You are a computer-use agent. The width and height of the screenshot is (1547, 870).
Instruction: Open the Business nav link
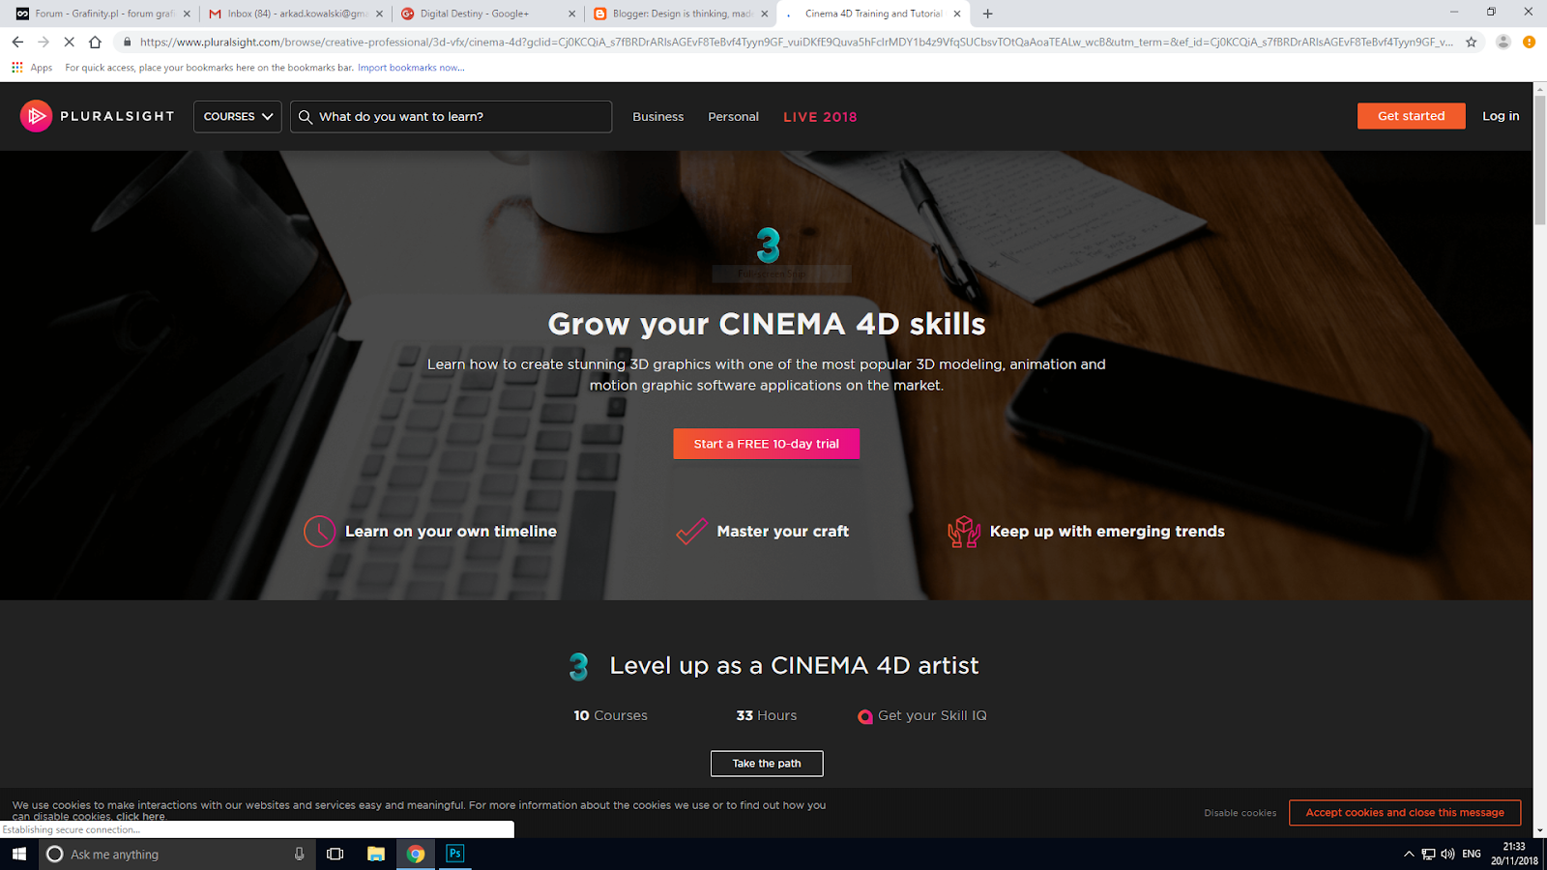click(657, 116)
